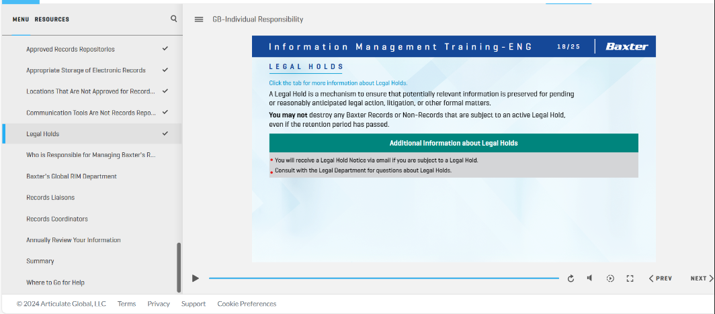Open Annually Review Your Information lesson
This screenshot has height=314, width=715.
[x=92, y=240]
